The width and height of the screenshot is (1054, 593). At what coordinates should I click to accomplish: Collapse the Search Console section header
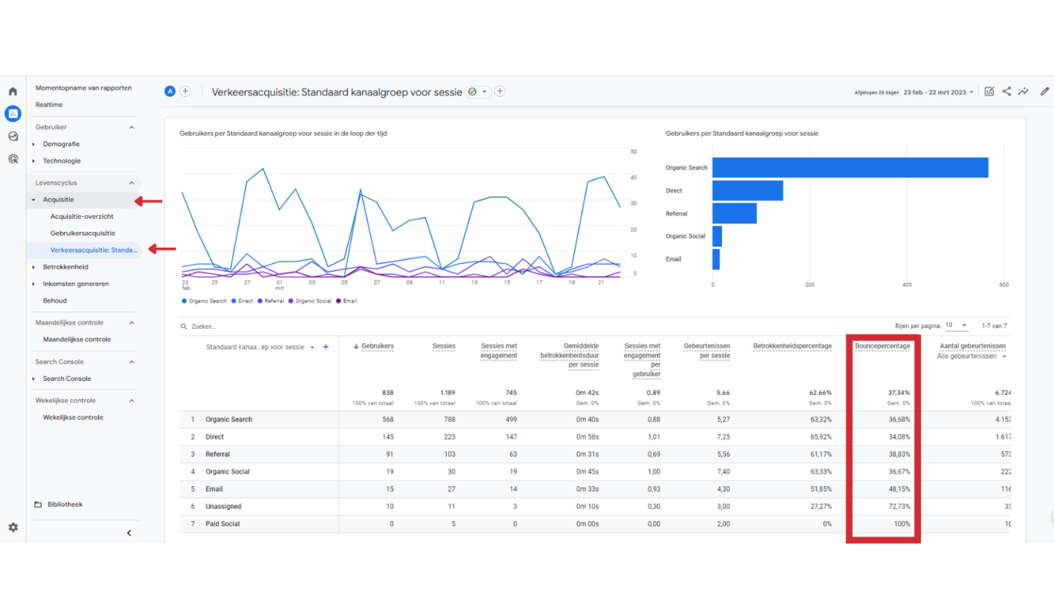132,362
